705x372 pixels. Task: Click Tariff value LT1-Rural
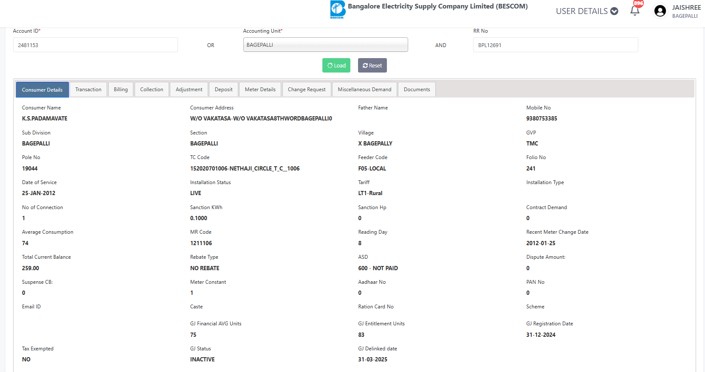[x=370, y=193]
